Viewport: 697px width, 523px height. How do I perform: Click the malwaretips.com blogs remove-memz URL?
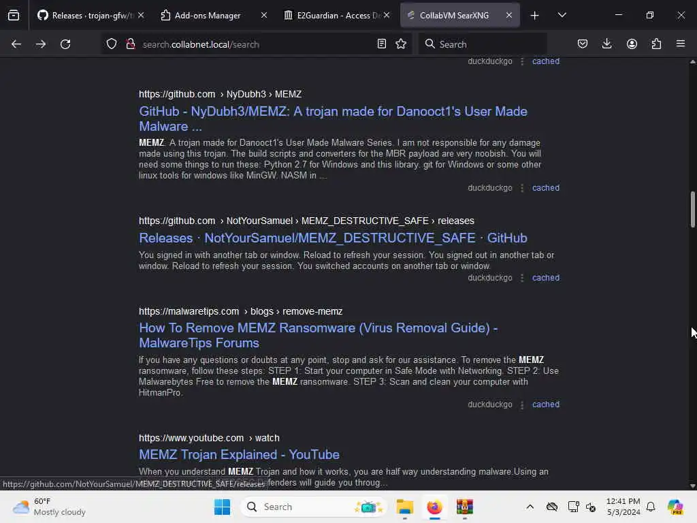240,311
